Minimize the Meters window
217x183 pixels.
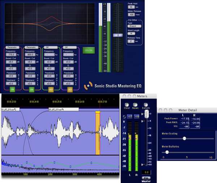pos(129,96)
